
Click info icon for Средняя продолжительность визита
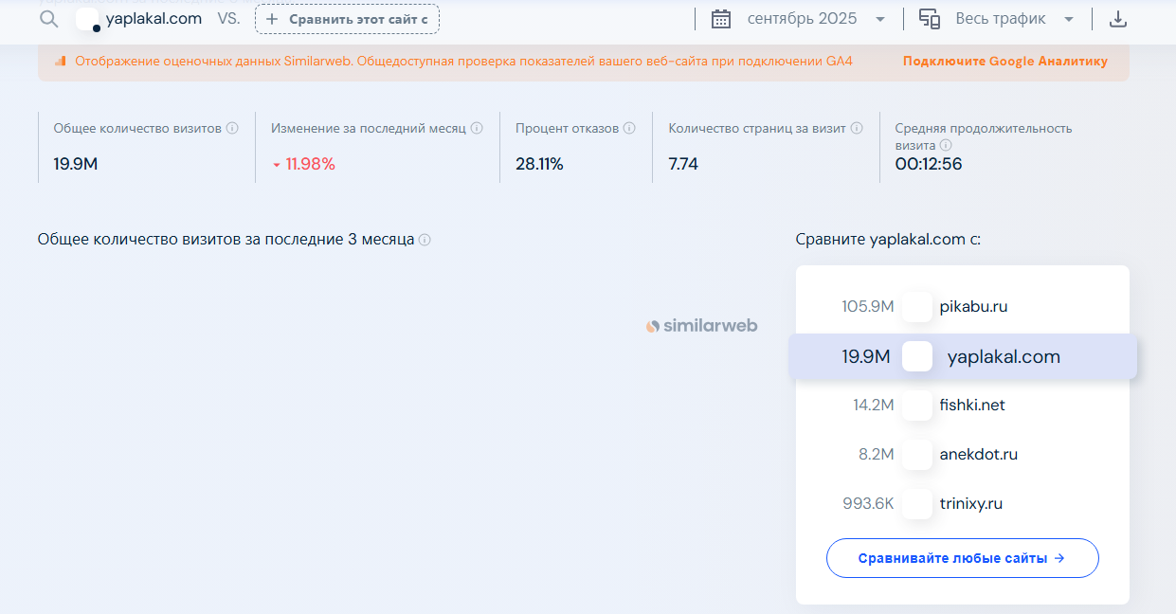[x=946, y=146]
